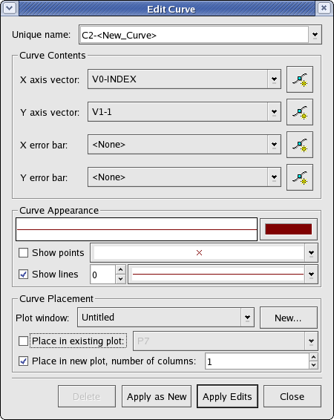
Task: Expand the Y error bar dropdown
Action: point(274,177)
